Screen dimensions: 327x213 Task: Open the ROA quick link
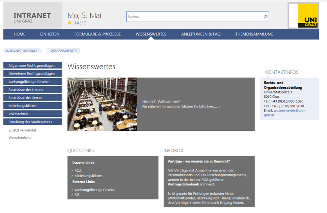tap(78, 171)
